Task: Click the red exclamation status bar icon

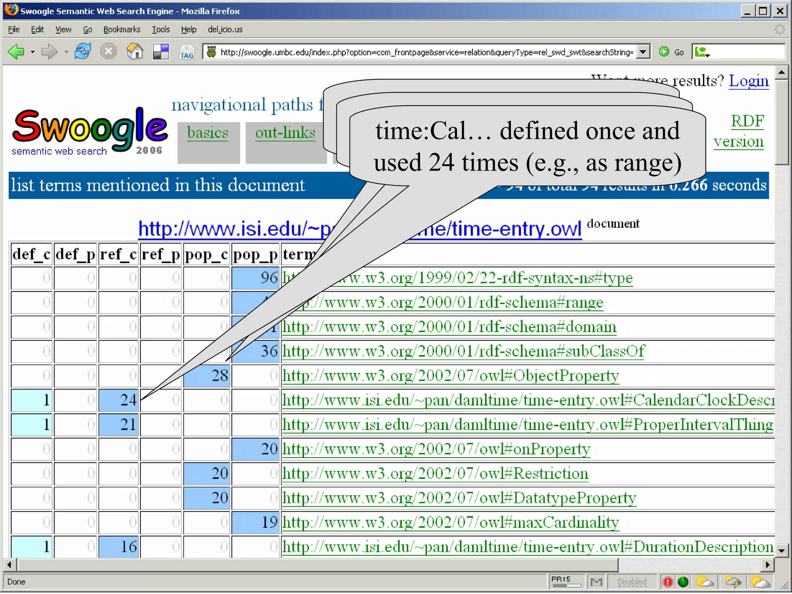Action: [x=668, y=581]
